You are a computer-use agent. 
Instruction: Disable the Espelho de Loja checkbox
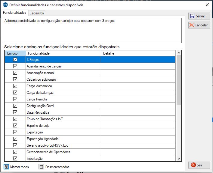15,126
